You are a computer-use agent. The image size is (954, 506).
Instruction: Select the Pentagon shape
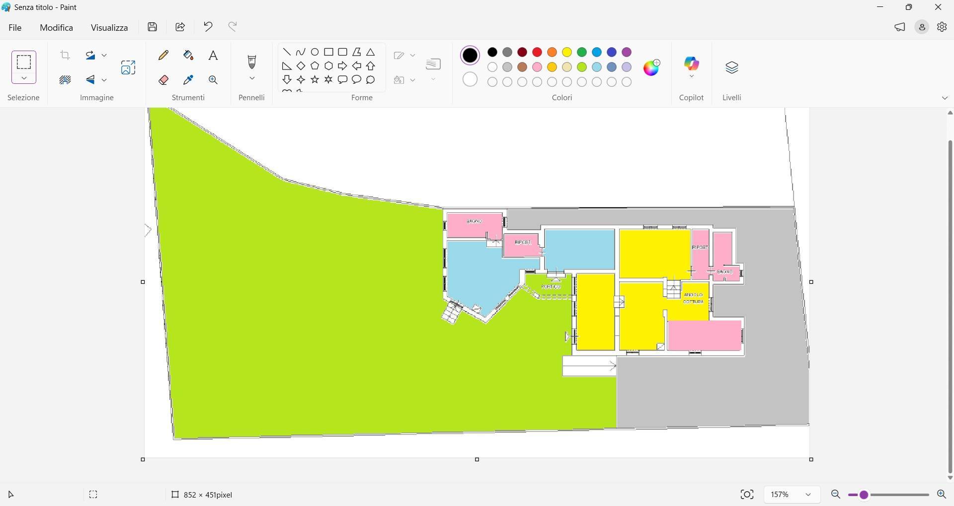pos(315,66)
